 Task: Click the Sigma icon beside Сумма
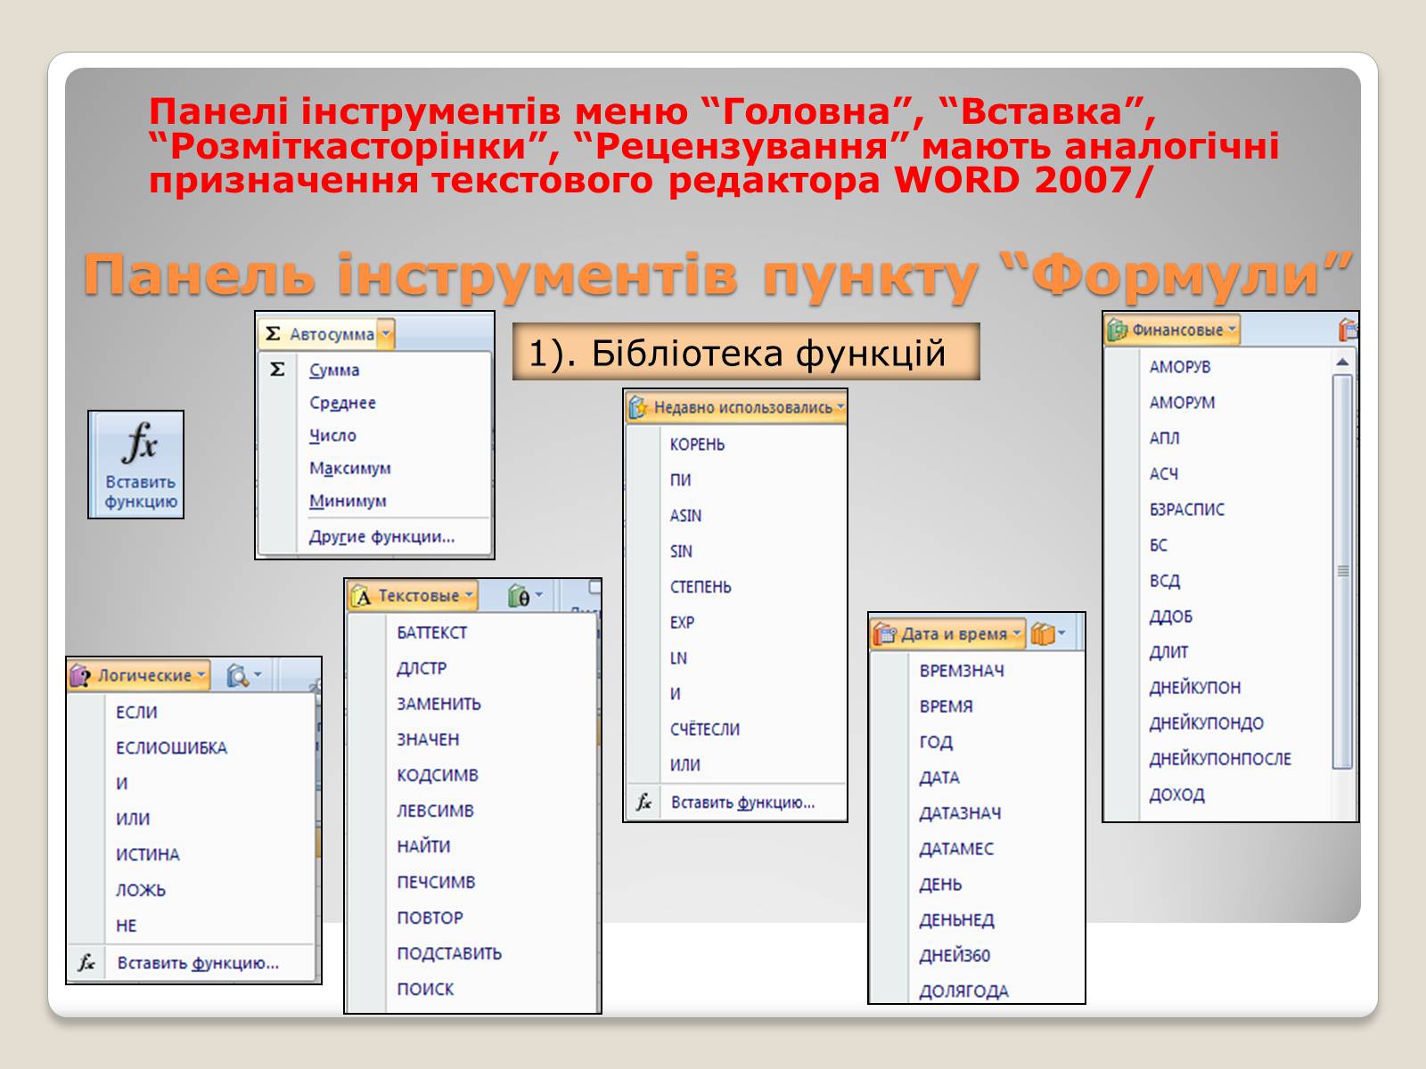[277, 369]
